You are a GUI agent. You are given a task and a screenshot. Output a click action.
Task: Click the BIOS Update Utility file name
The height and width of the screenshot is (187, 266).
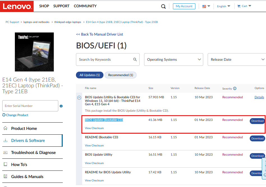click(99, 155)
